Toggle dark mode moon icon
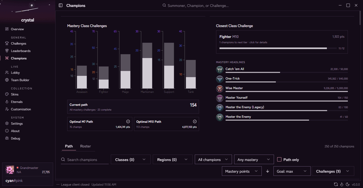This screenshot has height=188, width=363. 348,185
